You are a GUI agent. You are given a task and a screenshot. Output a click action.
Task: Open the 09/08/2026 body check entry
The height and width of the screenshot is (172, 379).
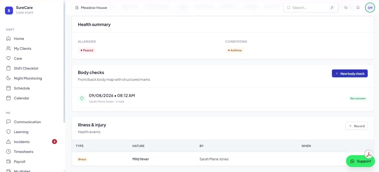click(223, 98)
